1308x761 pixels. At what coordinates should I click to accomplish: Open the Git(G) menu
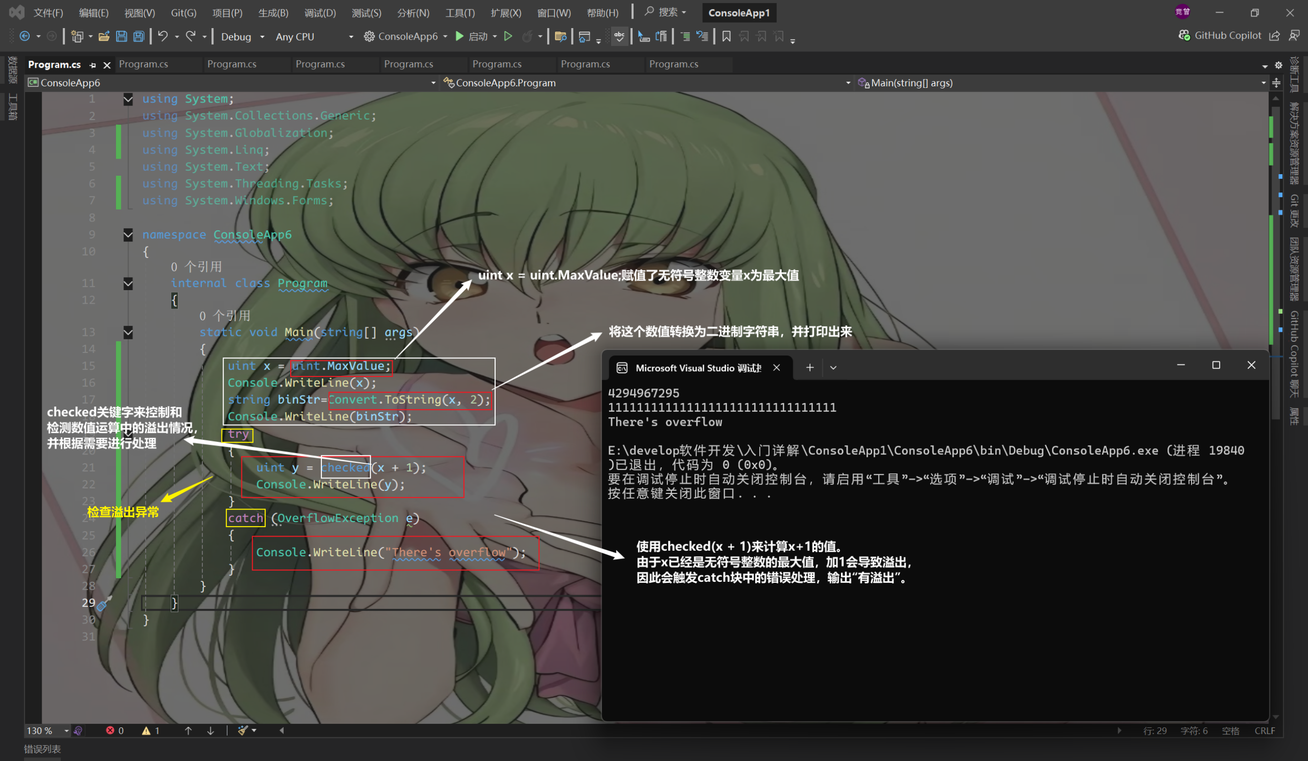coord(184,13)
